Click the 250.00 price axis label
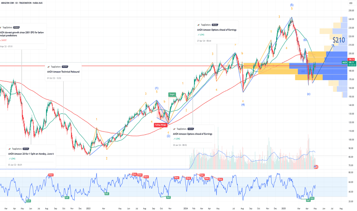The width and height of the screenshot is (357, 211). (x=351, y=10)
